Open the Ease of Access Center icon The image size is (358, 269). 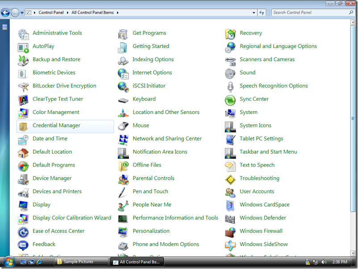[23, 232]
